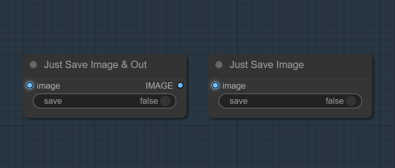This screenshot has height=168, width=395.
Task: Click image input port on Just Save Image & Out
Action: point(30,86)
